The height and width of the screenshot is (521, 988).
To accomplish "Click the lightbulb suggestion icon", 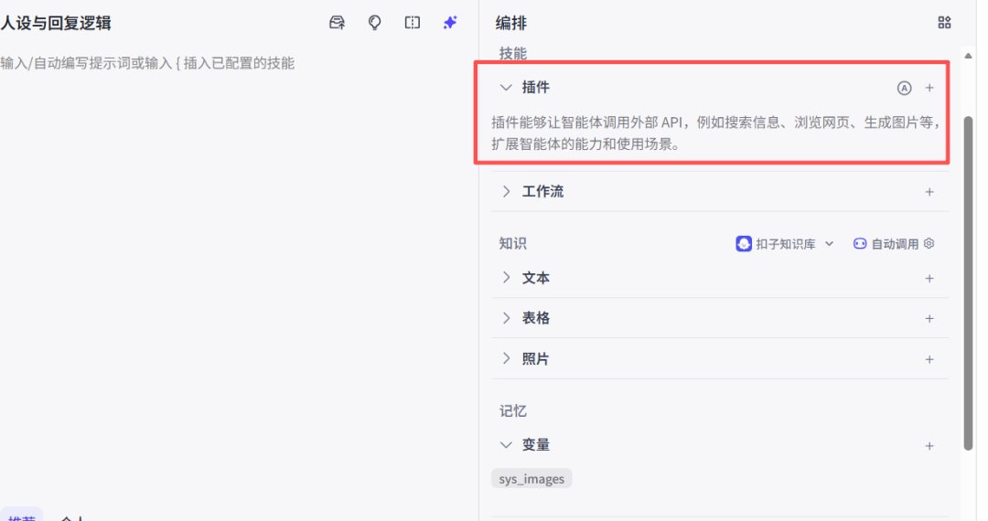I will pos(374,23).
